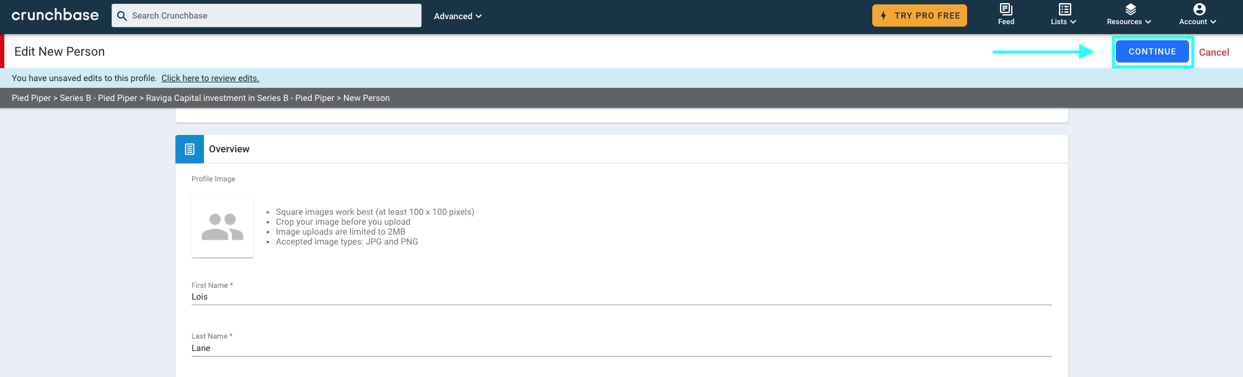Go to Pied Piper breadcrumb

click(32, 98)
